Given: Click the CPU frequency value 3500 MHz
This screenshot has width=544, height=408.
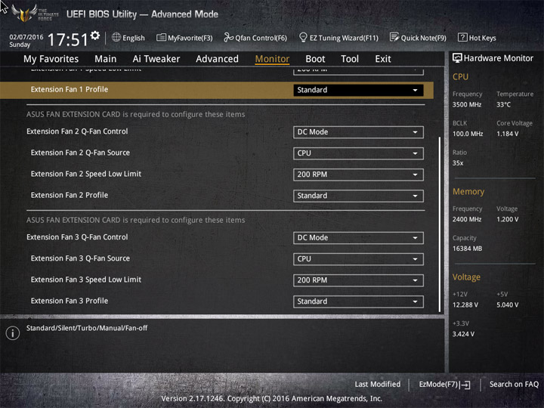Looking at the screenshot, I should click(467, 104).
